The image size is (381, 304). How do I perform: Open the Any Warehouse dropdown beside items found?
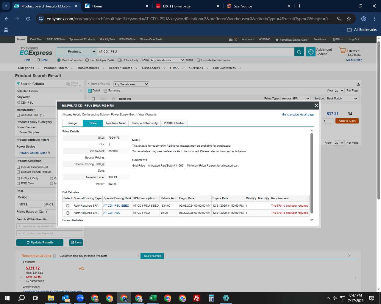click(131, 84)
